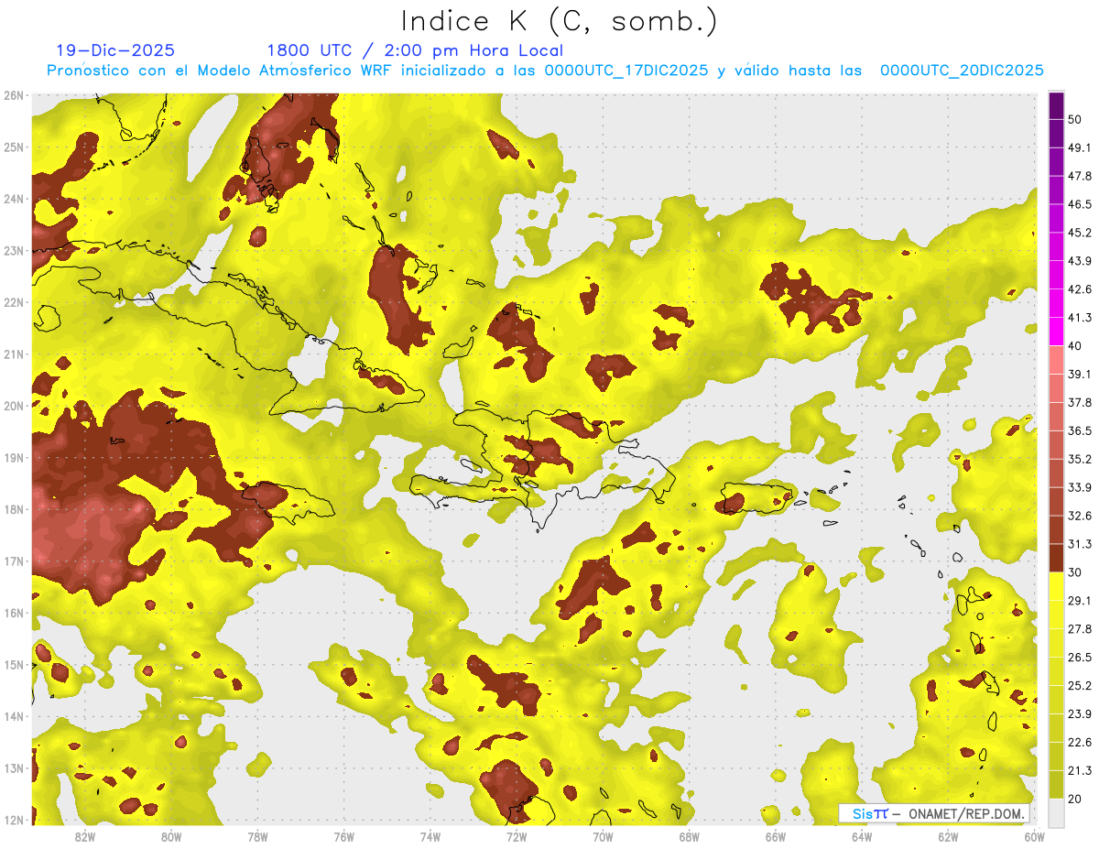Click the '70W' longitude axis label
1099x849 pixels.
603,837
